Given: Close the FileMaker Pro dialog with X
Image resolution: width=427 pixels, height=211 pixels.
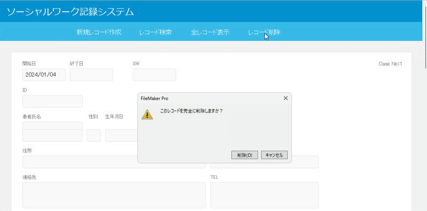Looking at the screenshot, I should pyautogui.click(x=286, y=99).
